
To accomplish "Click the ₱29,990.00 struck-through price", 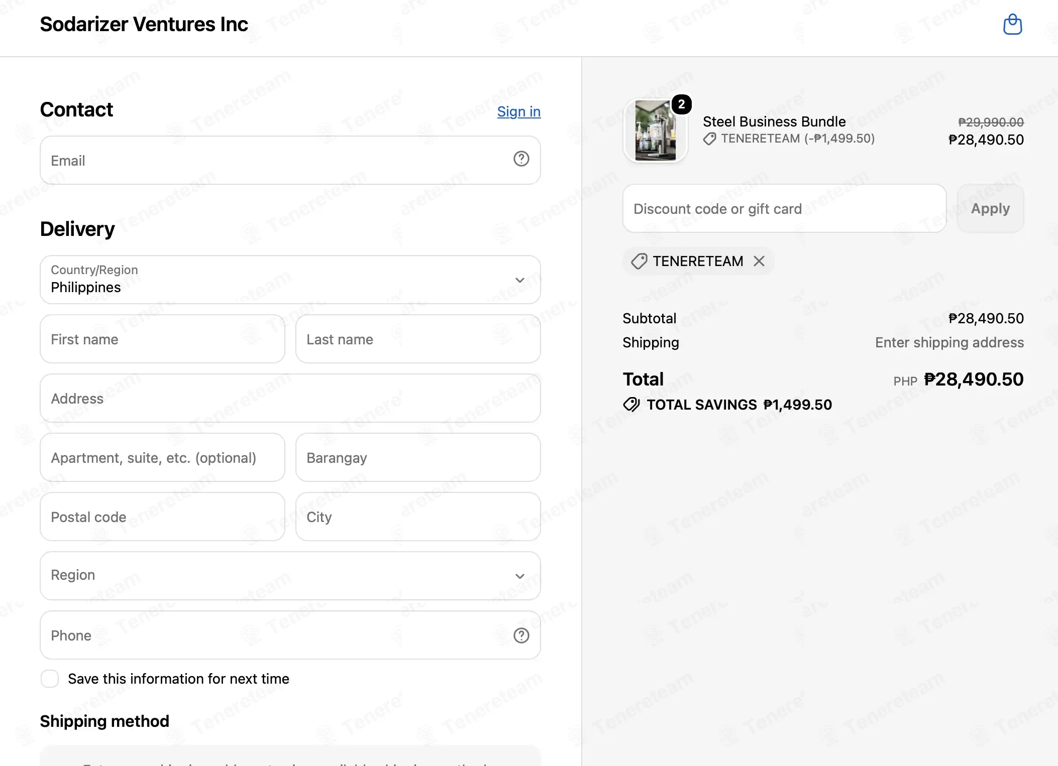I will [x=991, y=122].
